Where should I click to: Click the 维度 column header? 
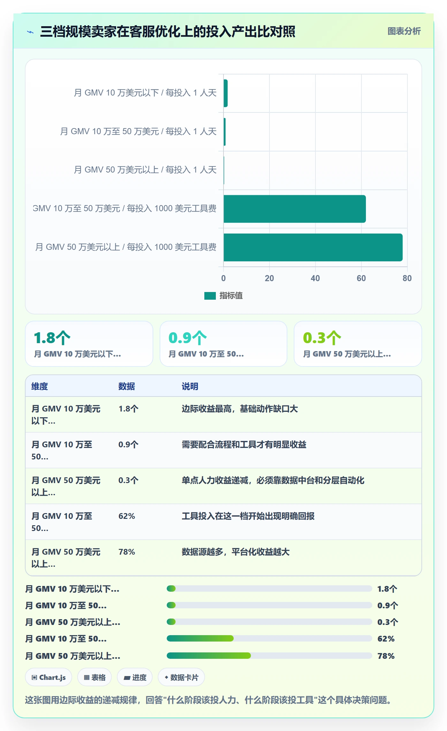click(x=40, y=386)
